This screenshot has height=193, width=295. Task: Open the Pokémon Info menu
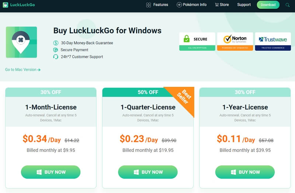[x=191, y=5]
